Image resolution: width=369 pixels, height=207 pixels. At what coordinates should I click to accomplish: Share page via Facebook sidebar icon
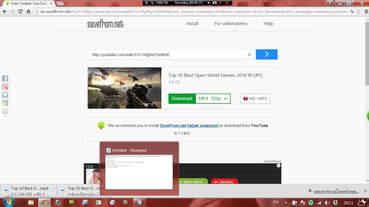5,78
